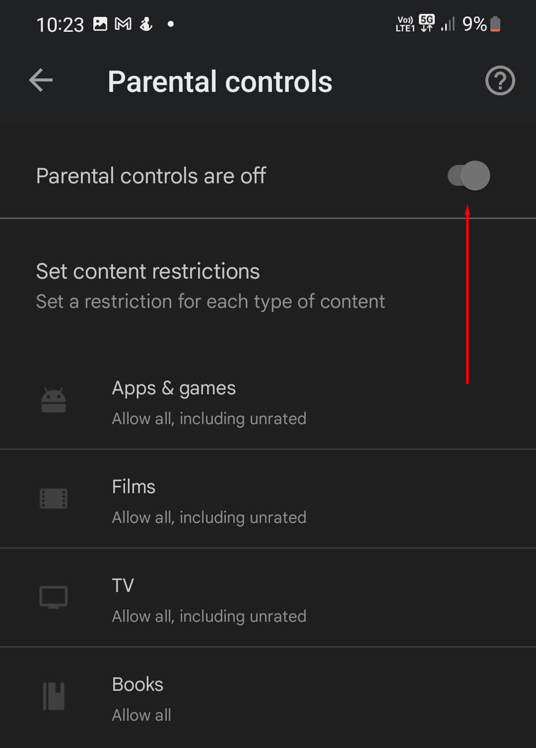The height and width of the screenshot is (748, 536).
Task: Tap the back arrow icon
Action: pyautogui.click(x=41, y=81)
